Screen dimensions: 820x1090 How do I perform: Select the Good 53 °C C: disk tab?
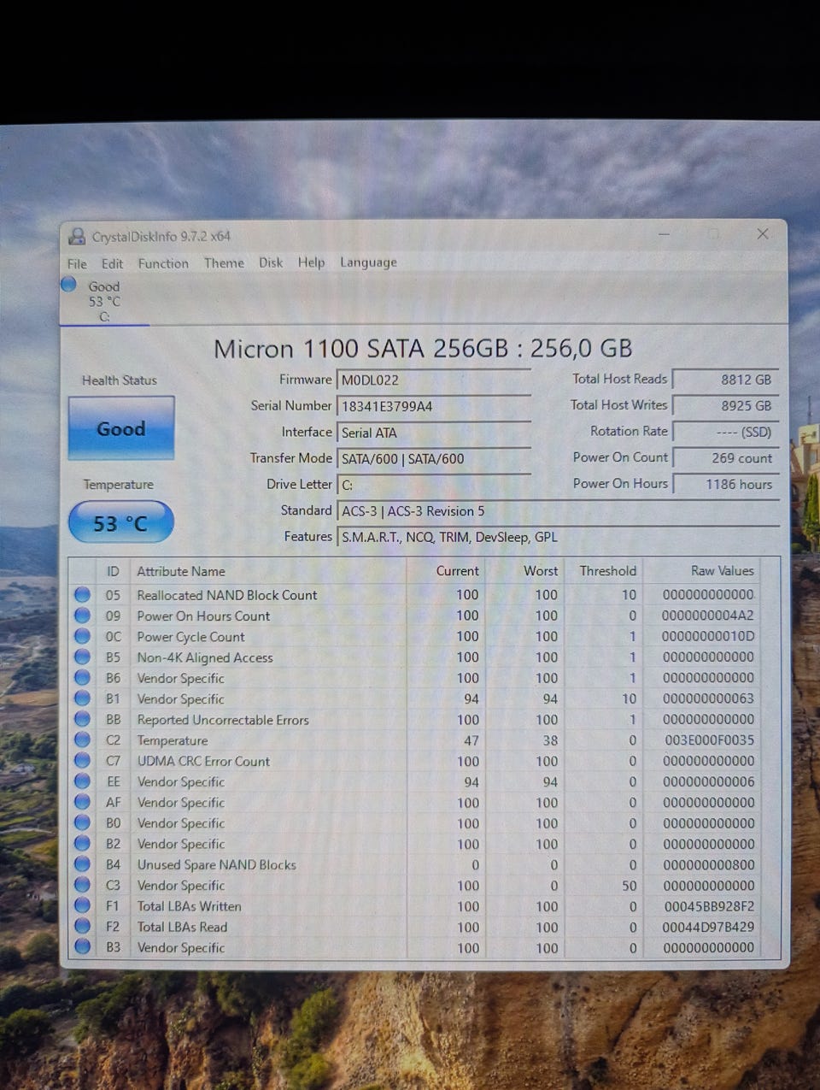pyautogui.click(x=104, y=301)
